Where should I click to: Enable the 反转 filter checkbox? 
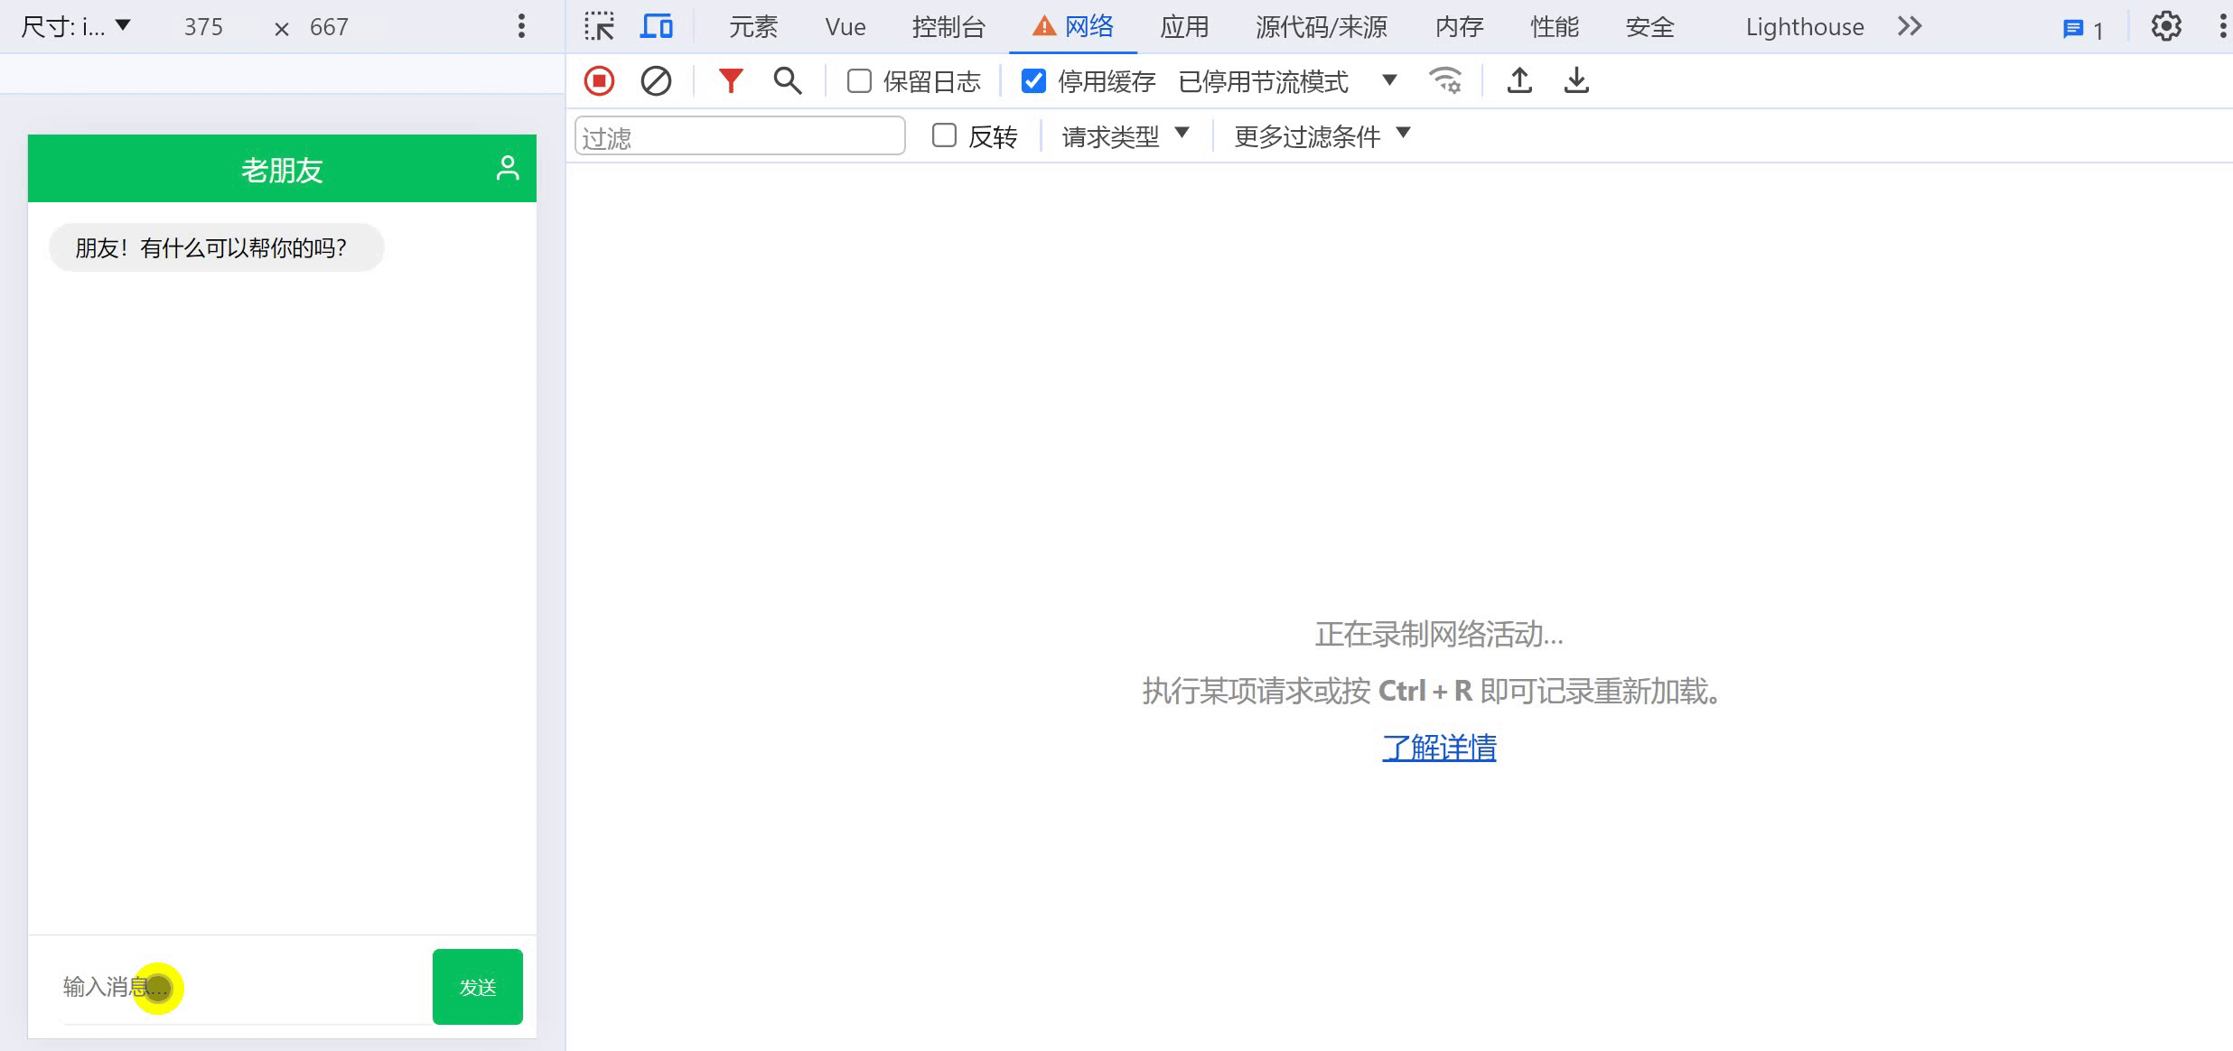pos(945,135)
